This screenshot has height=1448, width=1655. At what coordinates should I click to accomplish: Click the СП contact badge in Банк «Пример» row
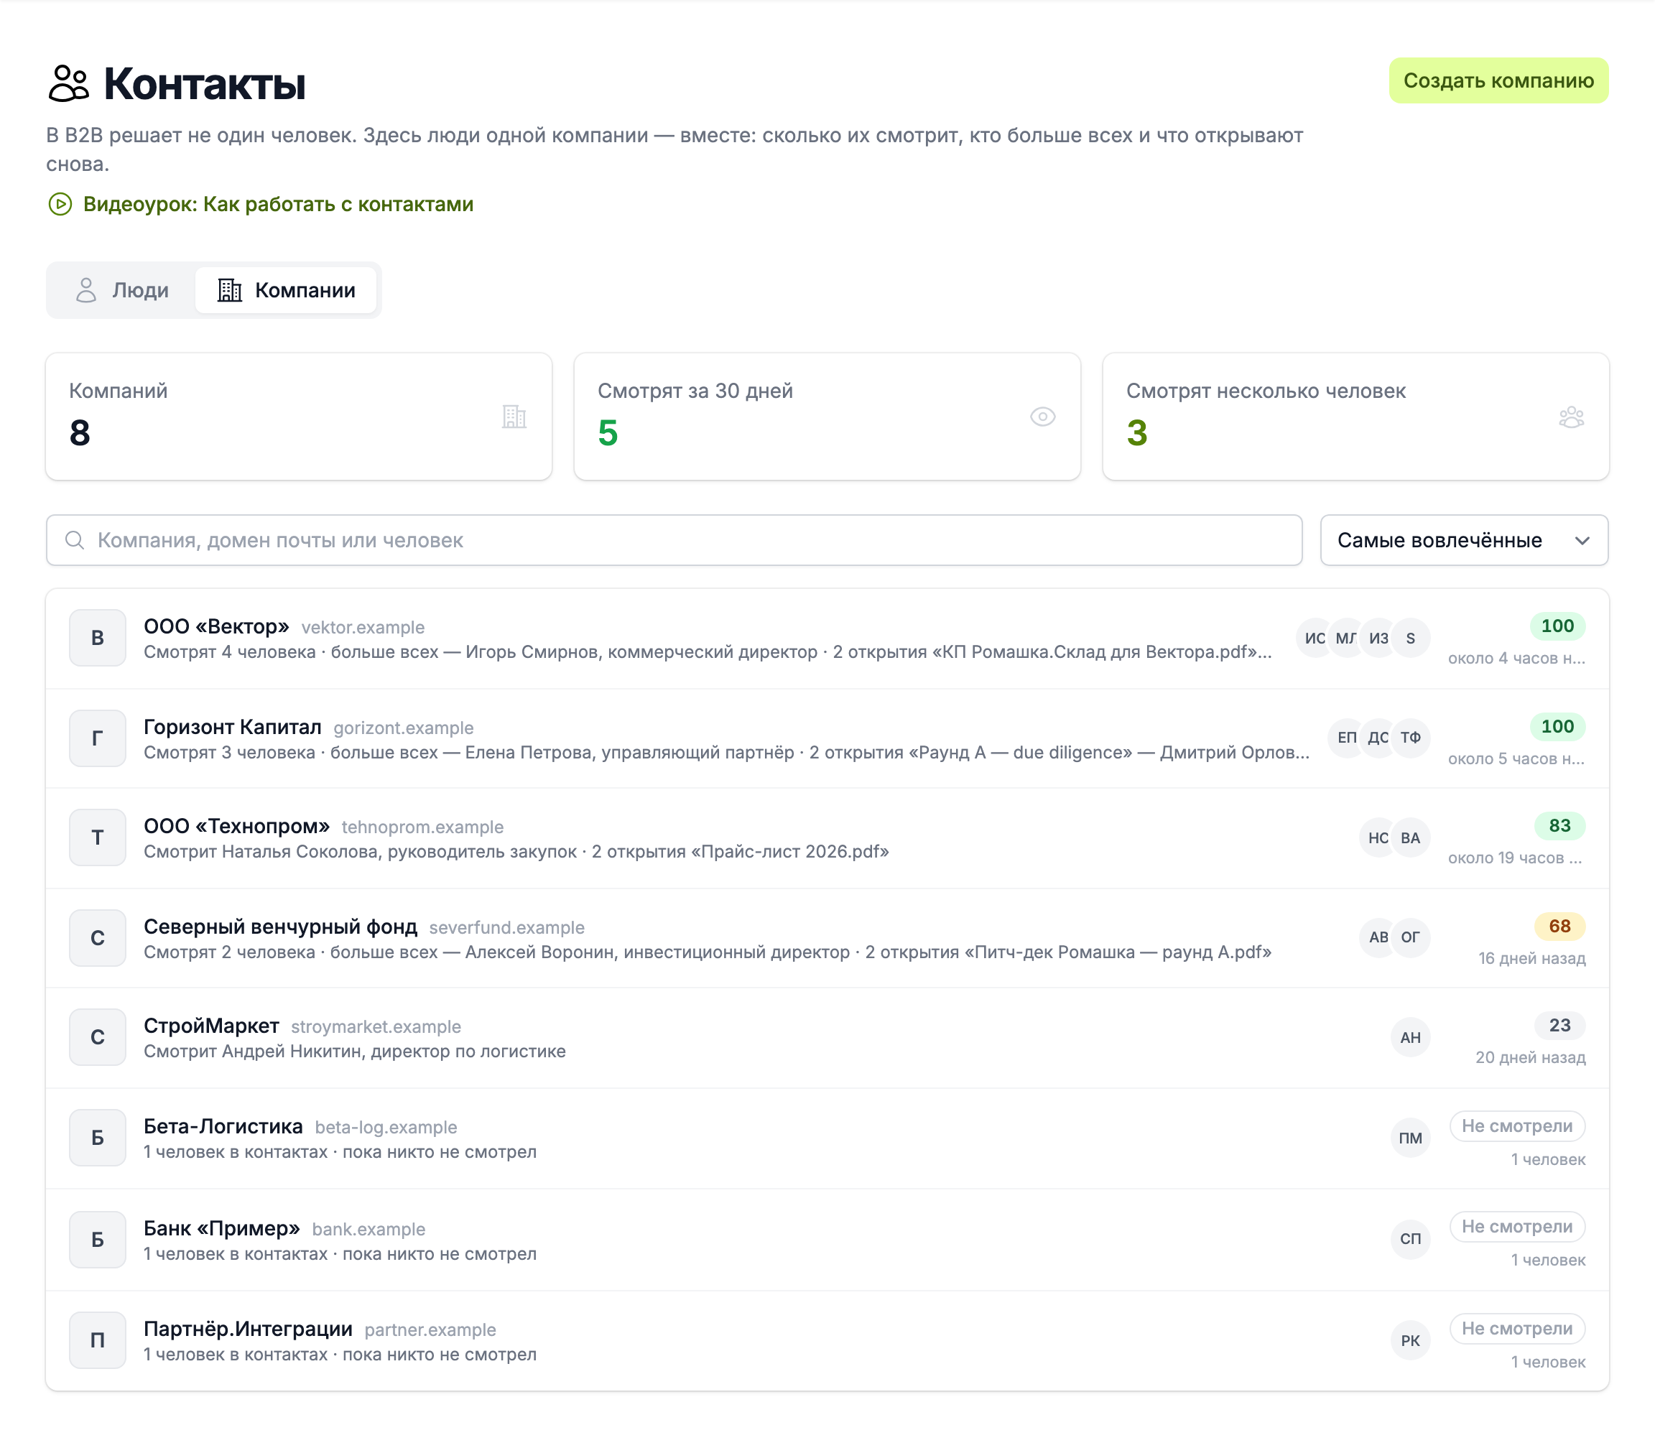(1410, 1240)
